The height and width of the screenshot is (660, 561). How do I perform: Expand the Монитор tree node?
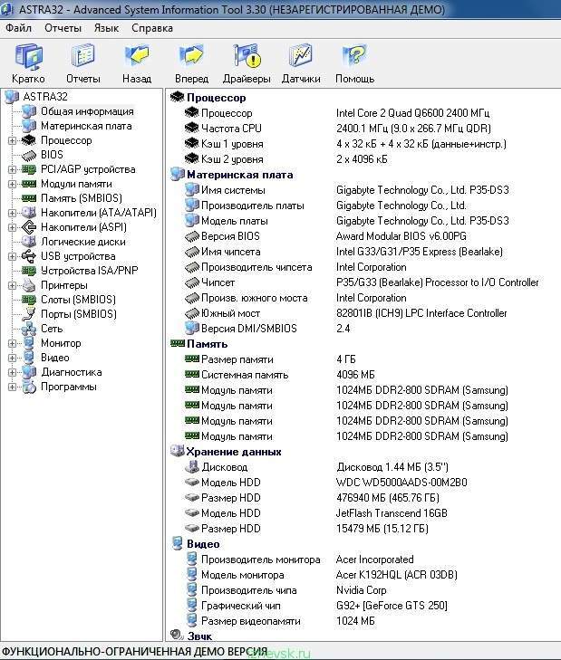tap(12, 343)
